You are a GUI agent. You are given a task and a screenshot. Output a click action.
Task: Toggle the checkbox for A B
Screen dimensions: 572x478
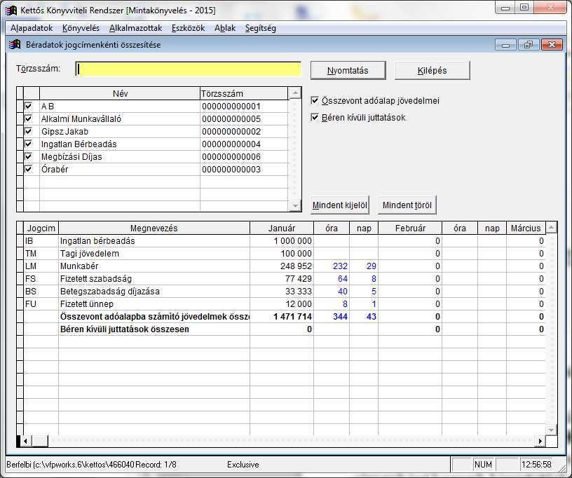[x=28, y=106]
